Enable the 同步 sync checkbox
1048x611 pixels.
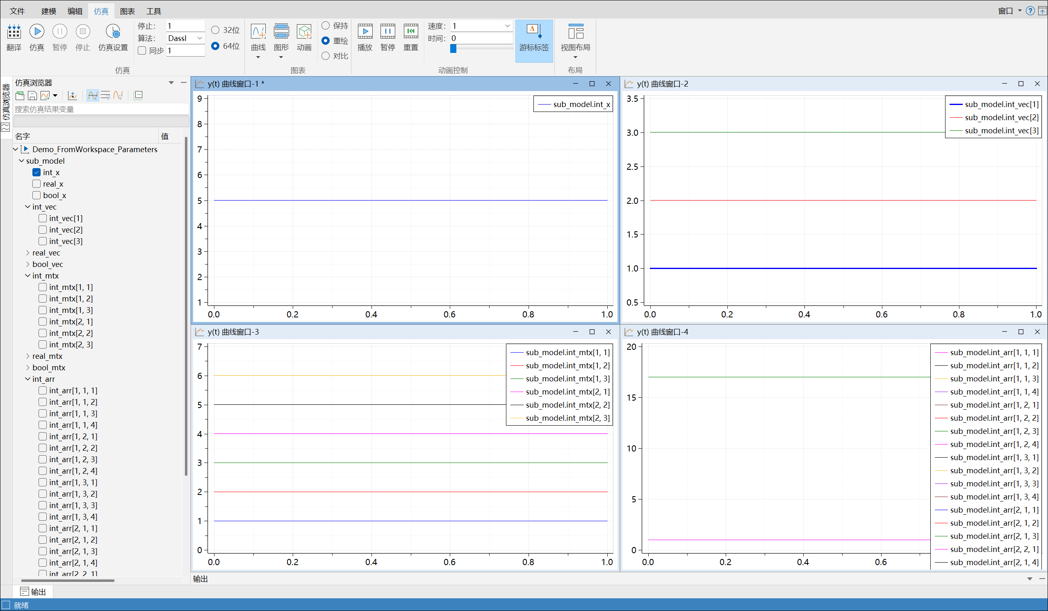[142, 50]
